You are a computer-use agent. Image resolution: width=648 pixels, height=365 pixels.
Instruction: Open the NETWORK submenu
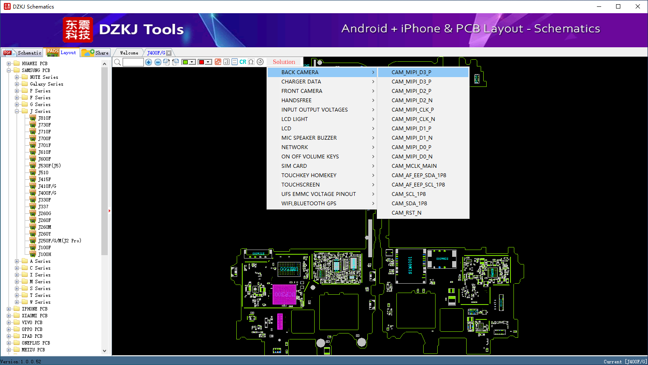[322, 147]
